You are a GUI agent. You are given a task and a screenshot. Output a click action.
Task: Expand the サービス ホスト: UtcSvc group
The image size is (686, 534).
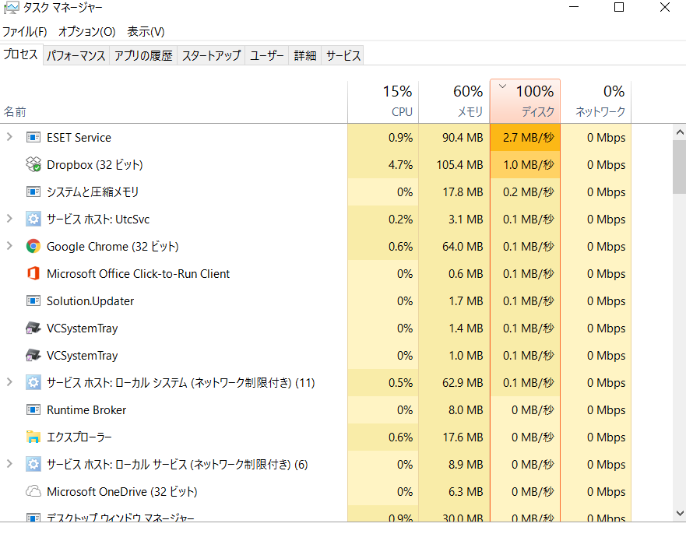pos(9,219)
